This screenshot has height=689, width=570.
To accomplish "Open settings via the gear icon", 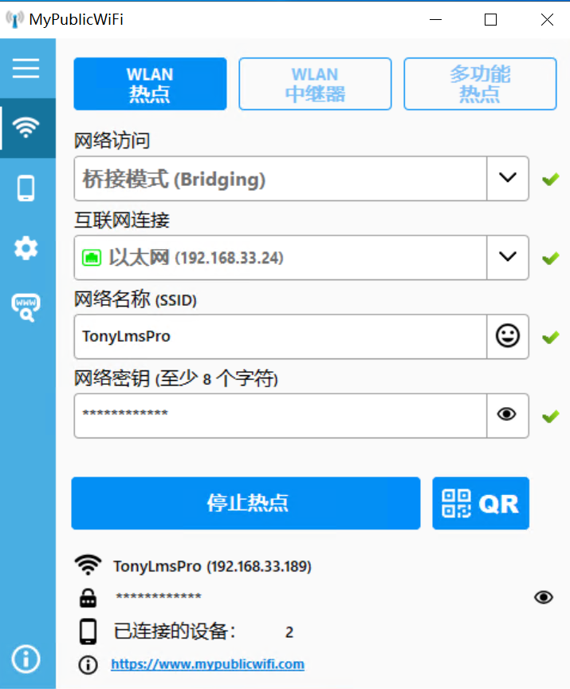I will (x=26, y=247).
